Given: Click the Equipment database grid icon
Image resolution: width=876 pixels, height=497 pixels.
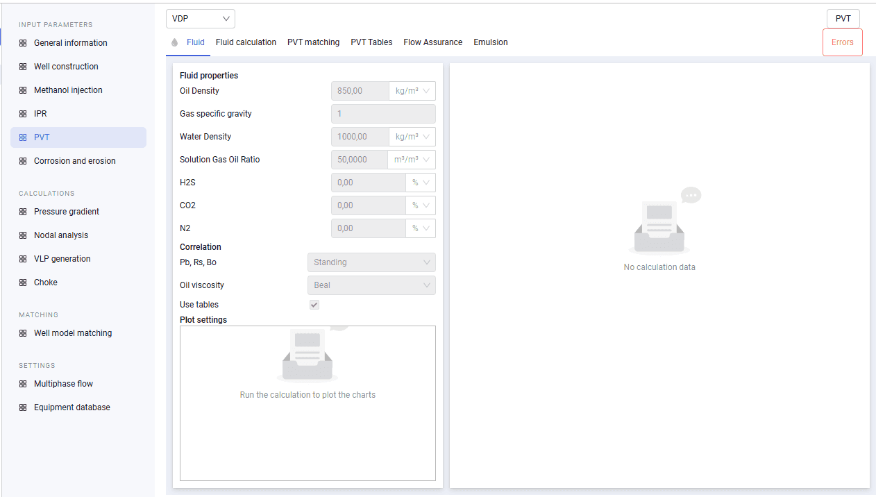Looking at the screenshot, I should point(23,407).
